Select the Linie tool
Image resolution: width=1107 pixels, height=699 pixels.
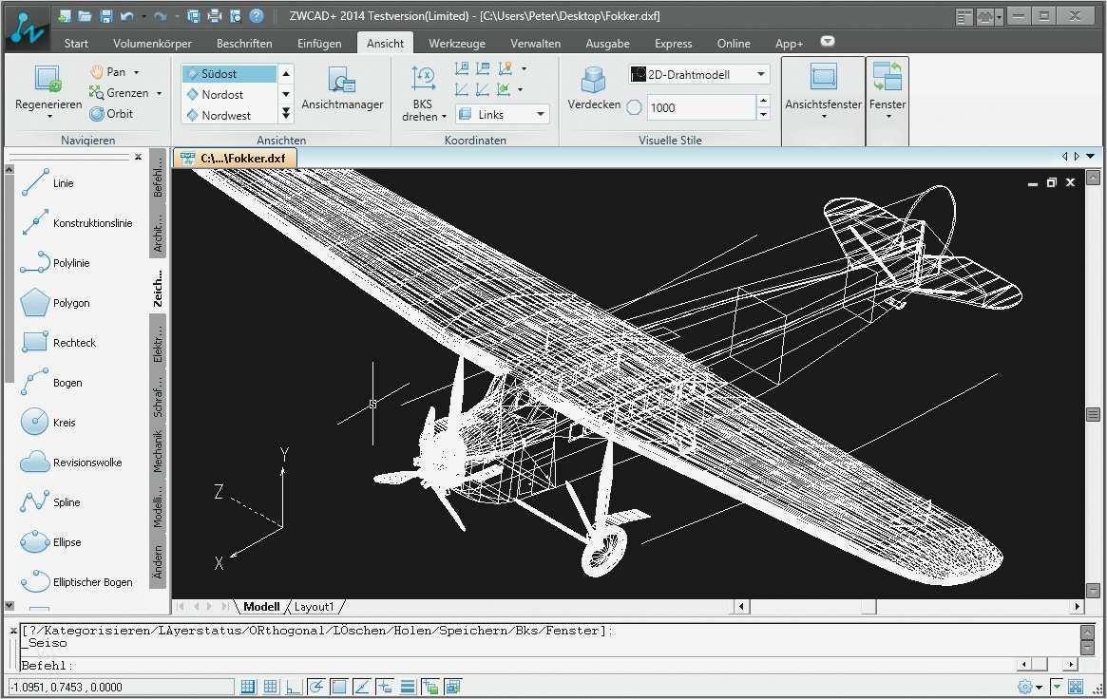point(59,182)
